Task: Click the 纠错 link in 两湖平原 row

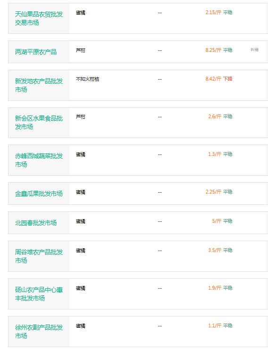Action: pos(254,49)
